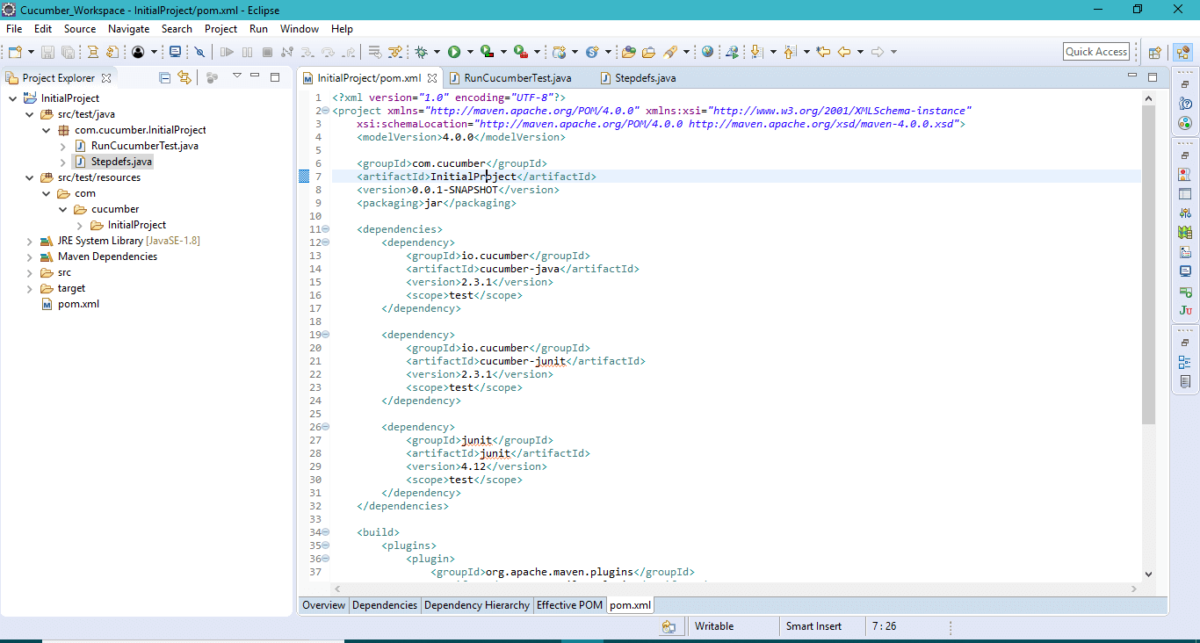1200x643 pixels.
Task: Open the Help view icon in right sidebar
Action: (x=1185, y=104)
